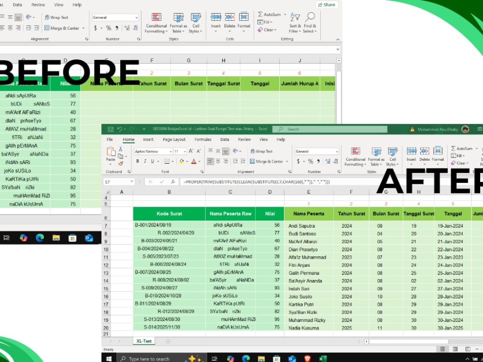Click Save icon in After window title bar
Viewport: 483px width, 362px height.
point(110,129)
